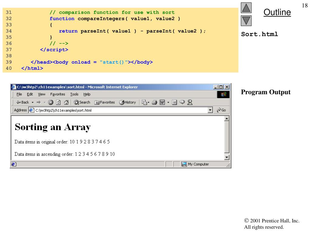
Task: Click code line 32 compareIntegers function
Action: point(115,19)
